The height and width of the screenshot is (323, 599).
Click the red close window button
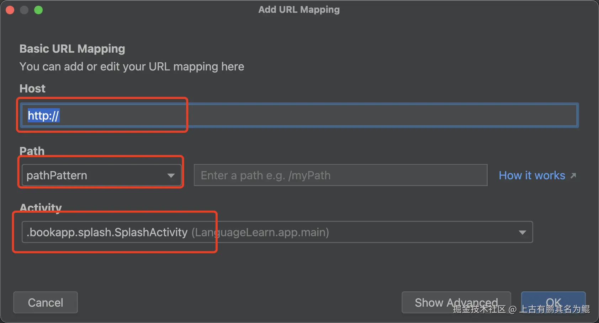[10, 10]
